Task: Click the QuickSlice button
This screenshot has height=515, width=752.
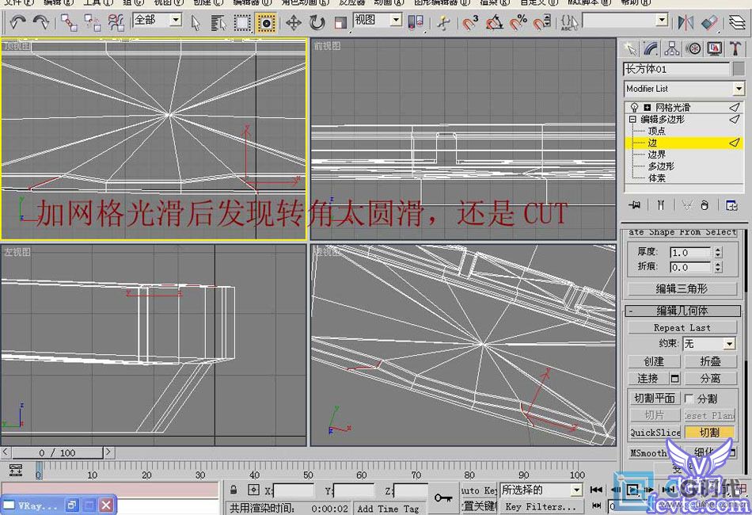Action: click(x=655, y=433)
